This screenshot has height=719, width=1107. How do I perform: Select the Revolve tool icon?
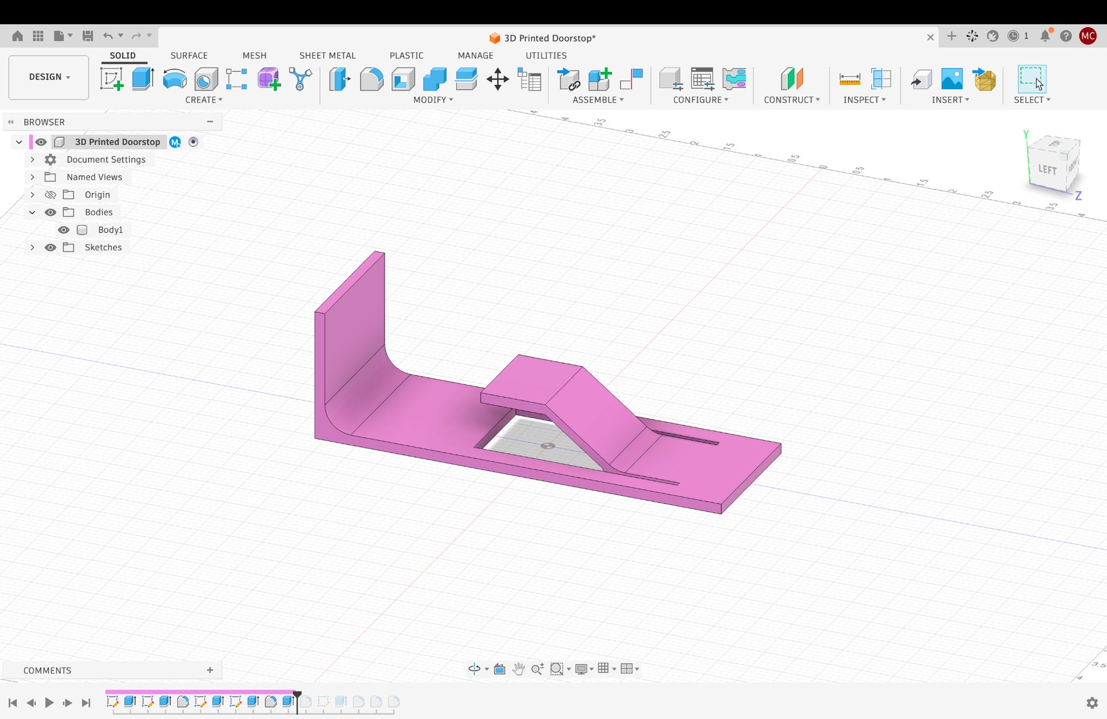tap(175, 79)
